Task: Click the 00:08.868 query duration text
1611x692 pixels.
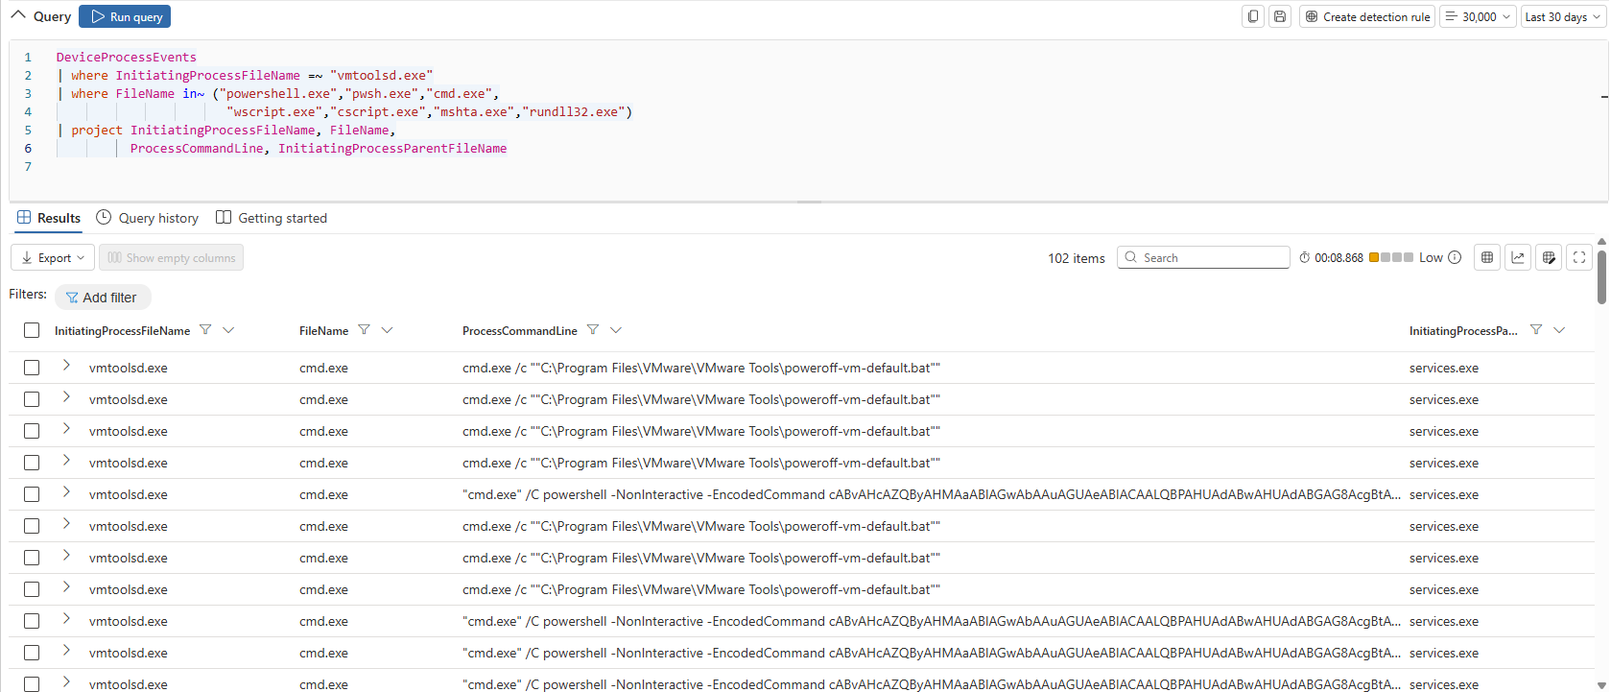Action: coord(1339,258)
